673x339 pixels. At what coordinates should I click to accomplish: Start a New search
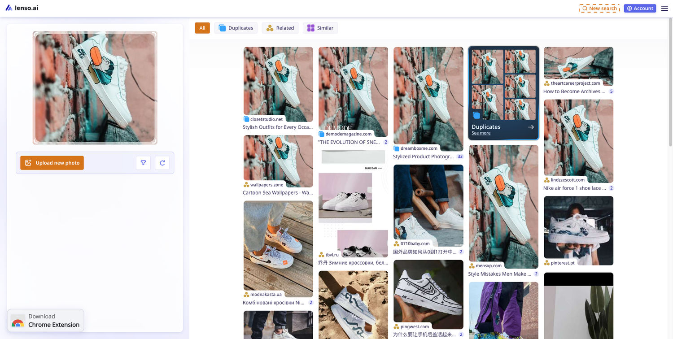(599, 9)
